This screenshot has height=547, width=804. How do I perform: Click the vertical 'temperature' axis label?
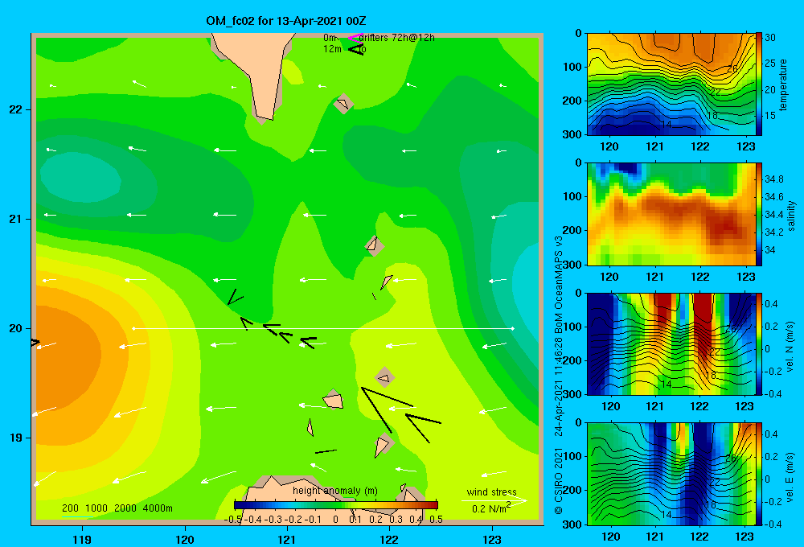783,84
